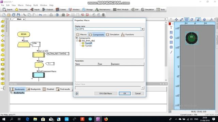The width and height of the screenshot is (218, 122).
Task: Click the Search components button
Action: coord(7,9)
